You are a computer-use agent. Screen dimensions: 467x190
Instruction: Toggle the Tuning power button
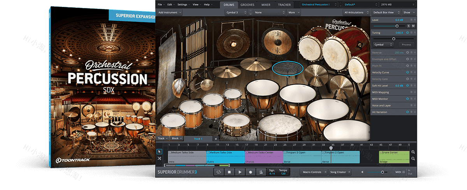(x=407, y=33)
